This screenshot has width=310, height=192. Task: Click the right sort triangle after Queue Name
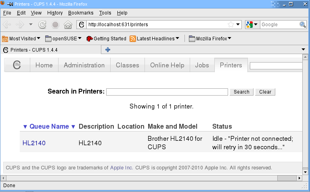pyautogui.click(x=73, y=127)
